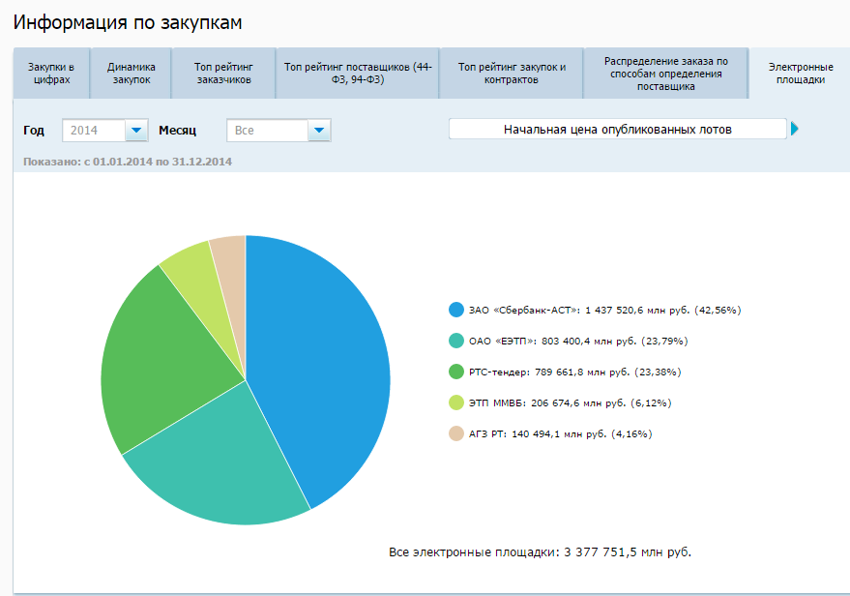Viewport: 850px width, 596px height.
Task: Click the Электронные площадки tab
Action: click(x=800, y=74)
